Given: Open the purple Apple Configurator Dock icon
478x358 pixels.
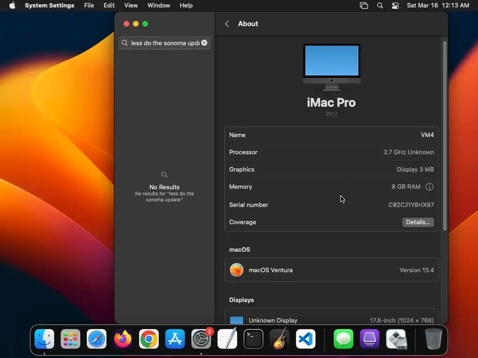Looking at the screenshot, I should 370,339.
